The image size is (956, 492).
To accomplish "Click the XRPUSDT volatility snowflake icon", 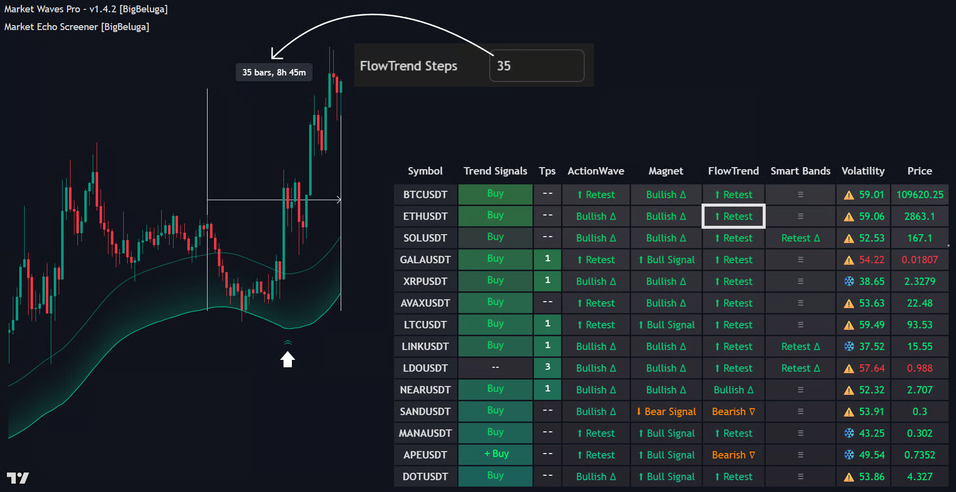I will coord(849,281).
